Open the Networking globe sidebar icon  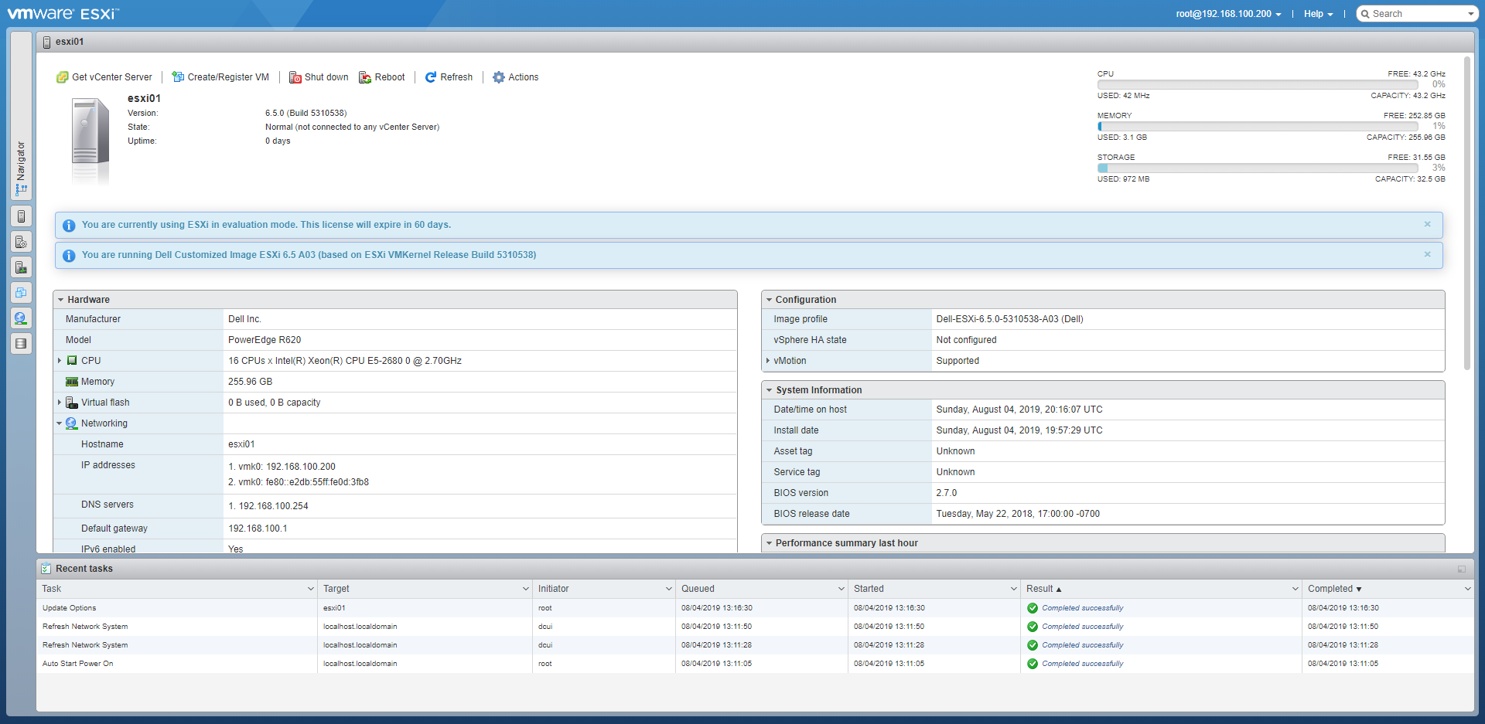click(21, 318)
